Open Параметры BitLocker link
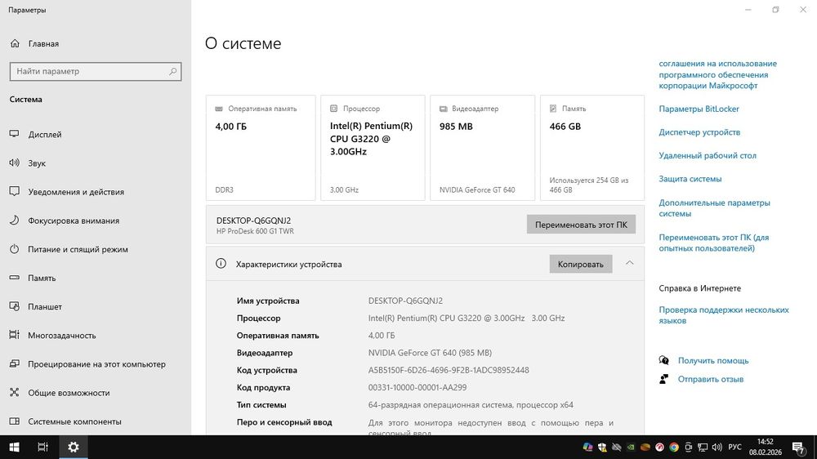 699,109
